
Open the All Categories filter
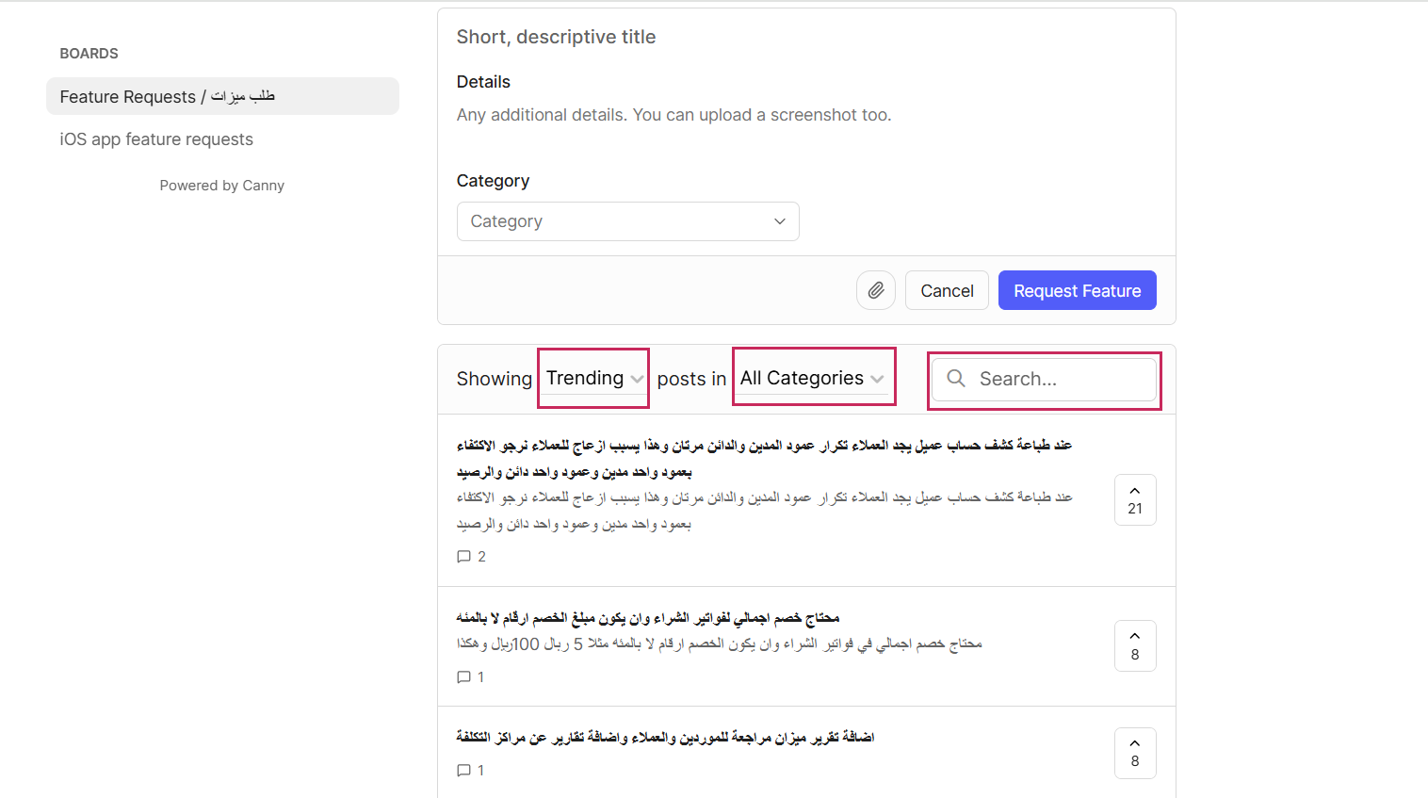click(x=810, y=377)
